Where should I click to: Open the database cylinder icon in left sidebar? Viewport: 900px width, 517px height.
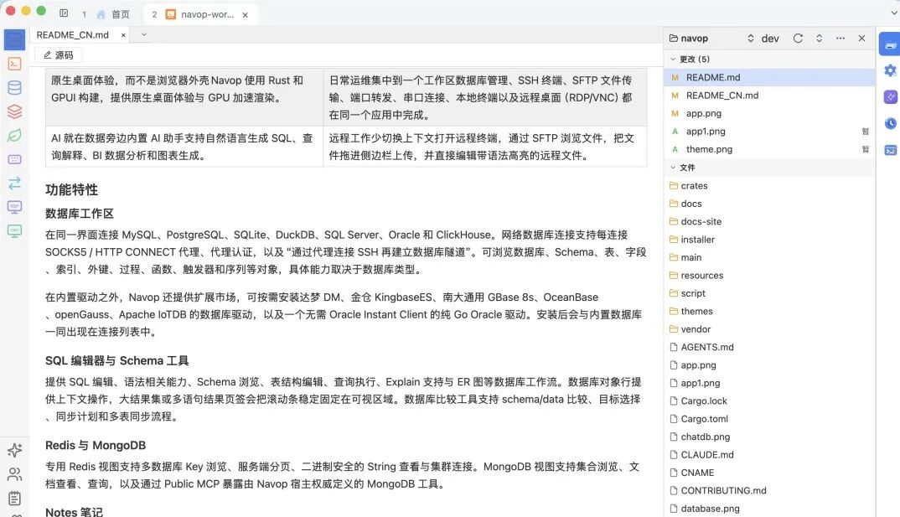[14, 87]
